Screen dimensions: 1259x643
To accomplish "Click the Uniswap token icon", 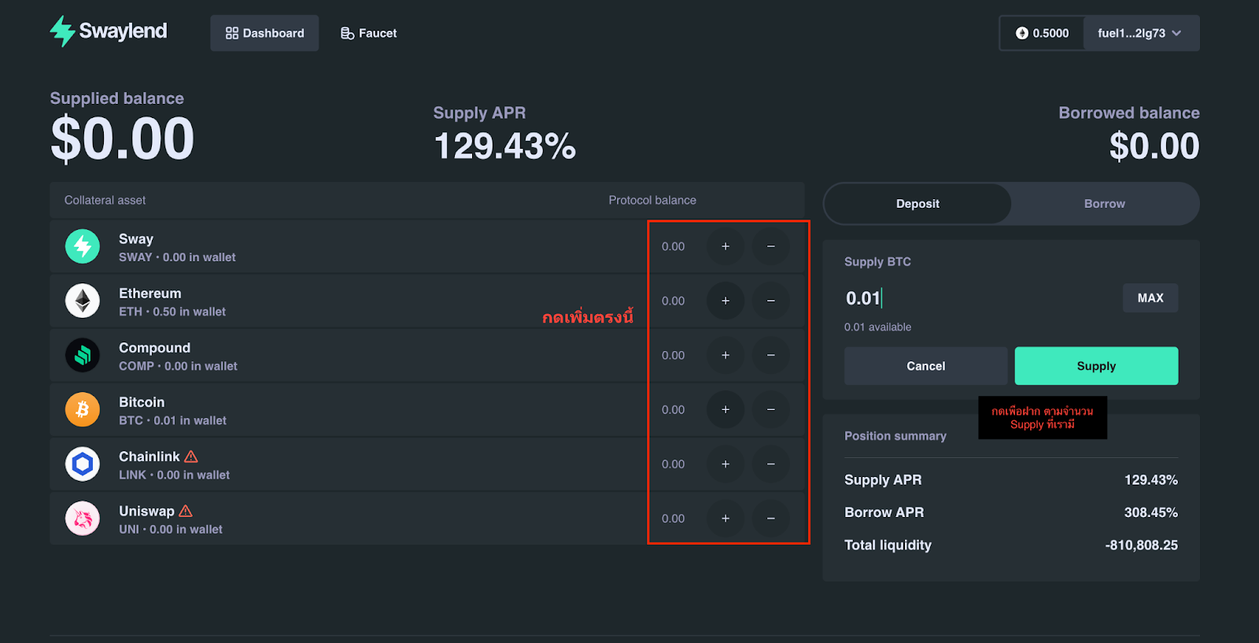I will click(83, 519).
